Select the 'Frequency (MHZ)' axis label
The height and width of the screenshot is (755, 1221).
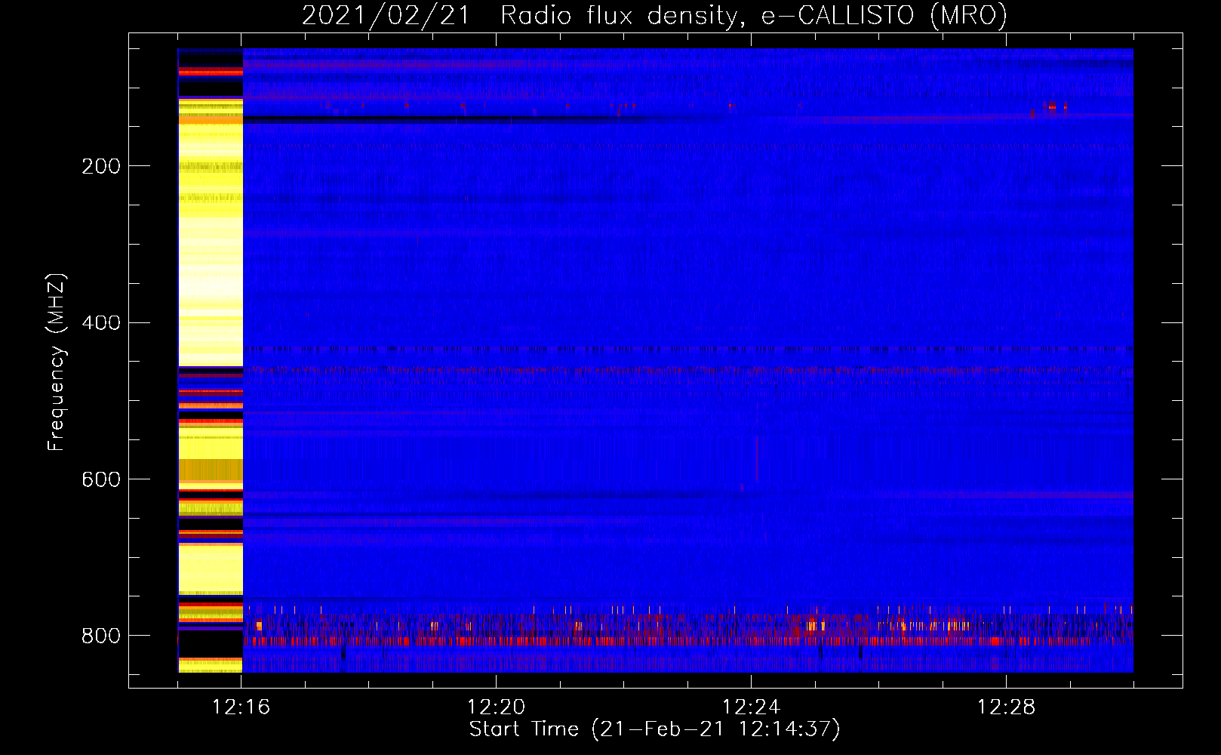[x=57, y=362]
